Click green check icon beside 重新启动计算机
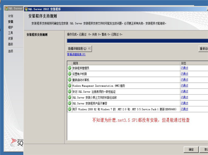Viewport: 208px width, 155px height. click(x=69, y=80)
